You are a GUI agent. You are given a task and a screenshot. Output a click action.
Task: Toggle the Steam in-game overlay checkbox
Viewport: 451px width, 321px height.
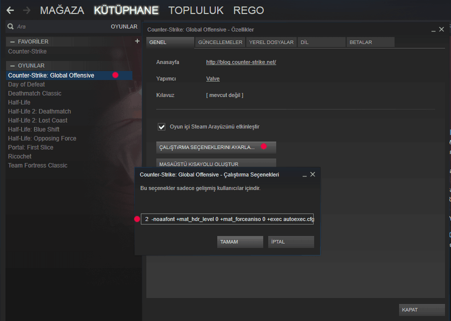(162, 126)
